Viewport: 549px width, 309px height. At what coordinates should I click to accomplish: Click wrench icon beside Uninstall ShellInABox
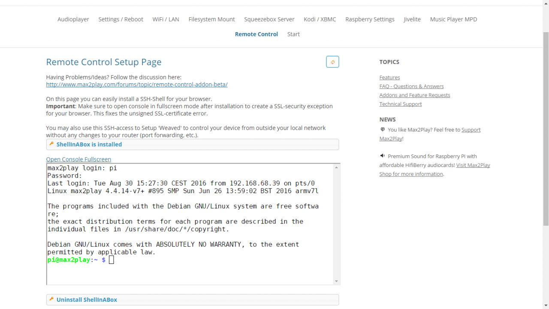coord(51,300)
